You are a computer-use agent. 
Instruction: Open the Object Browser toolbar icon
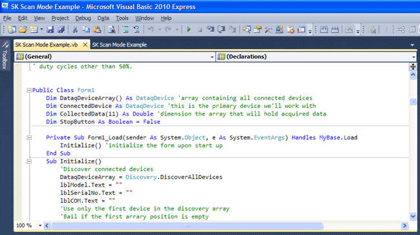point(279,30)
